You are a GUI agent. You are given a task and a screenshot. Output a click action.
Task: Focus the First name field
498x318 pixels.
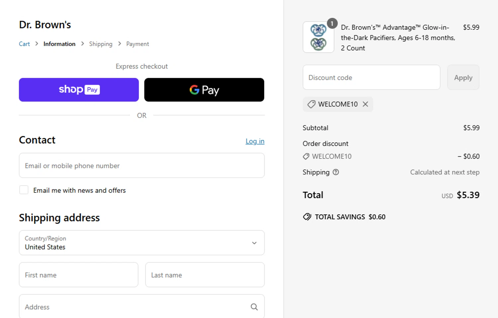pyautogui.click(x=79, y=275)
